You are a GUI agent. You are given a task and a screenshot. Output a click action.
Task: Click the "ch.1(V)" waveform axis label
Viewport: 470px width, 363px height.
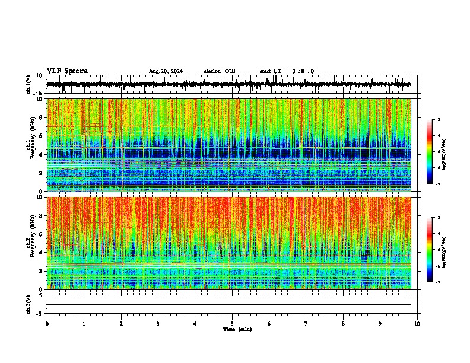click(x=28, y=84)
